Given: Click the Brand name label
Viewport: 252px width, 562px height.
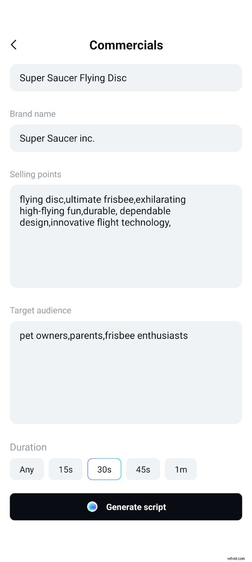Looking at the screenshot, I should pyautogui.click(x=33, y=114).
